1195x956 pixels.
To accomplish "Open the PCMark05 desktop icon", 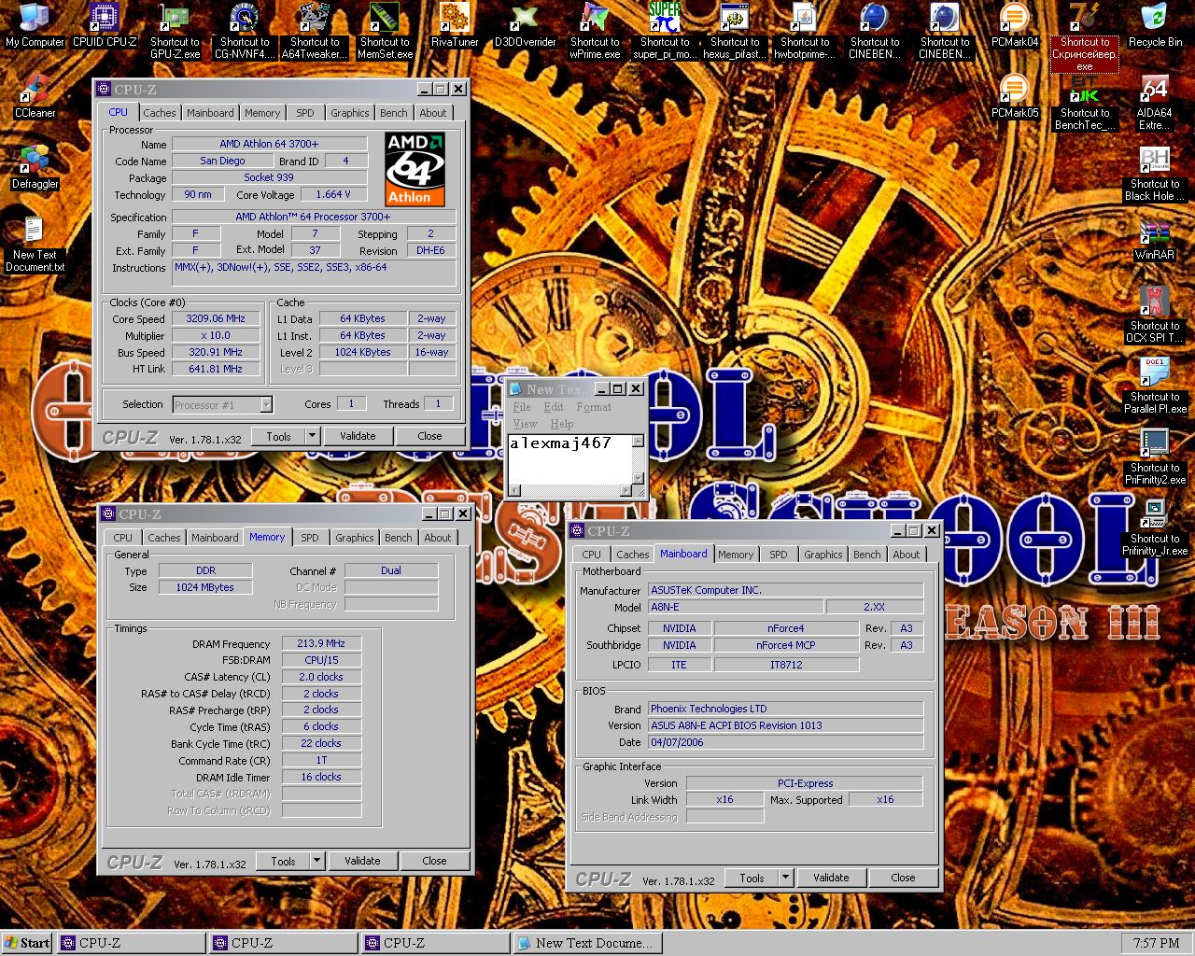I will (1015, 96).
